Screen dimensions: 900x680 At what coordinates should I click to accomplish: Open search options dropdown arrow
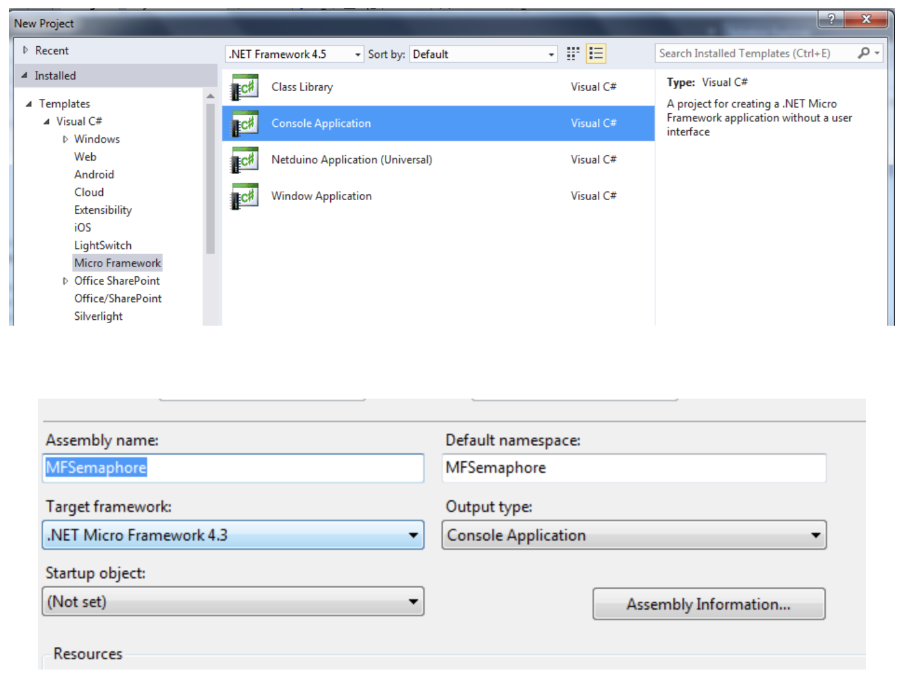click(x=877, y=53)
